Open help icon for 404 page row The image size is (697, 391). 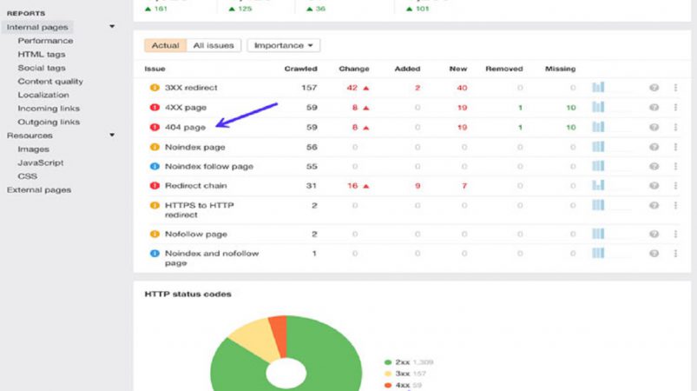(654, 127)
